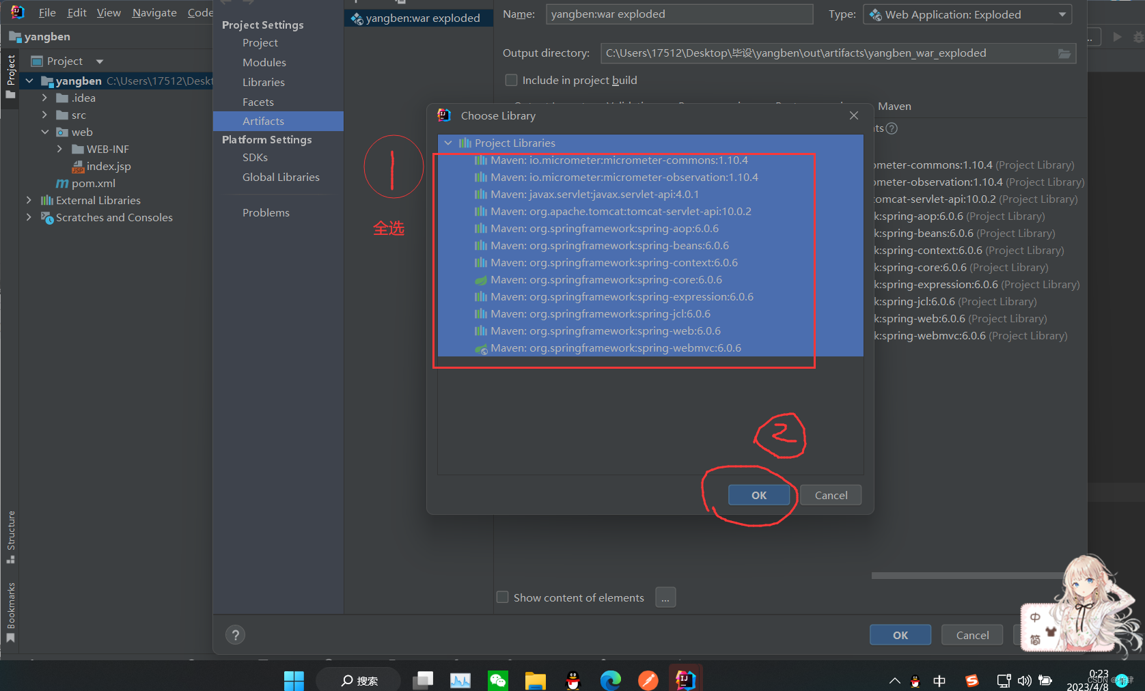Collapse the yangben project root
This screenshot has width=1145, height=691.
tap(29, 81)
